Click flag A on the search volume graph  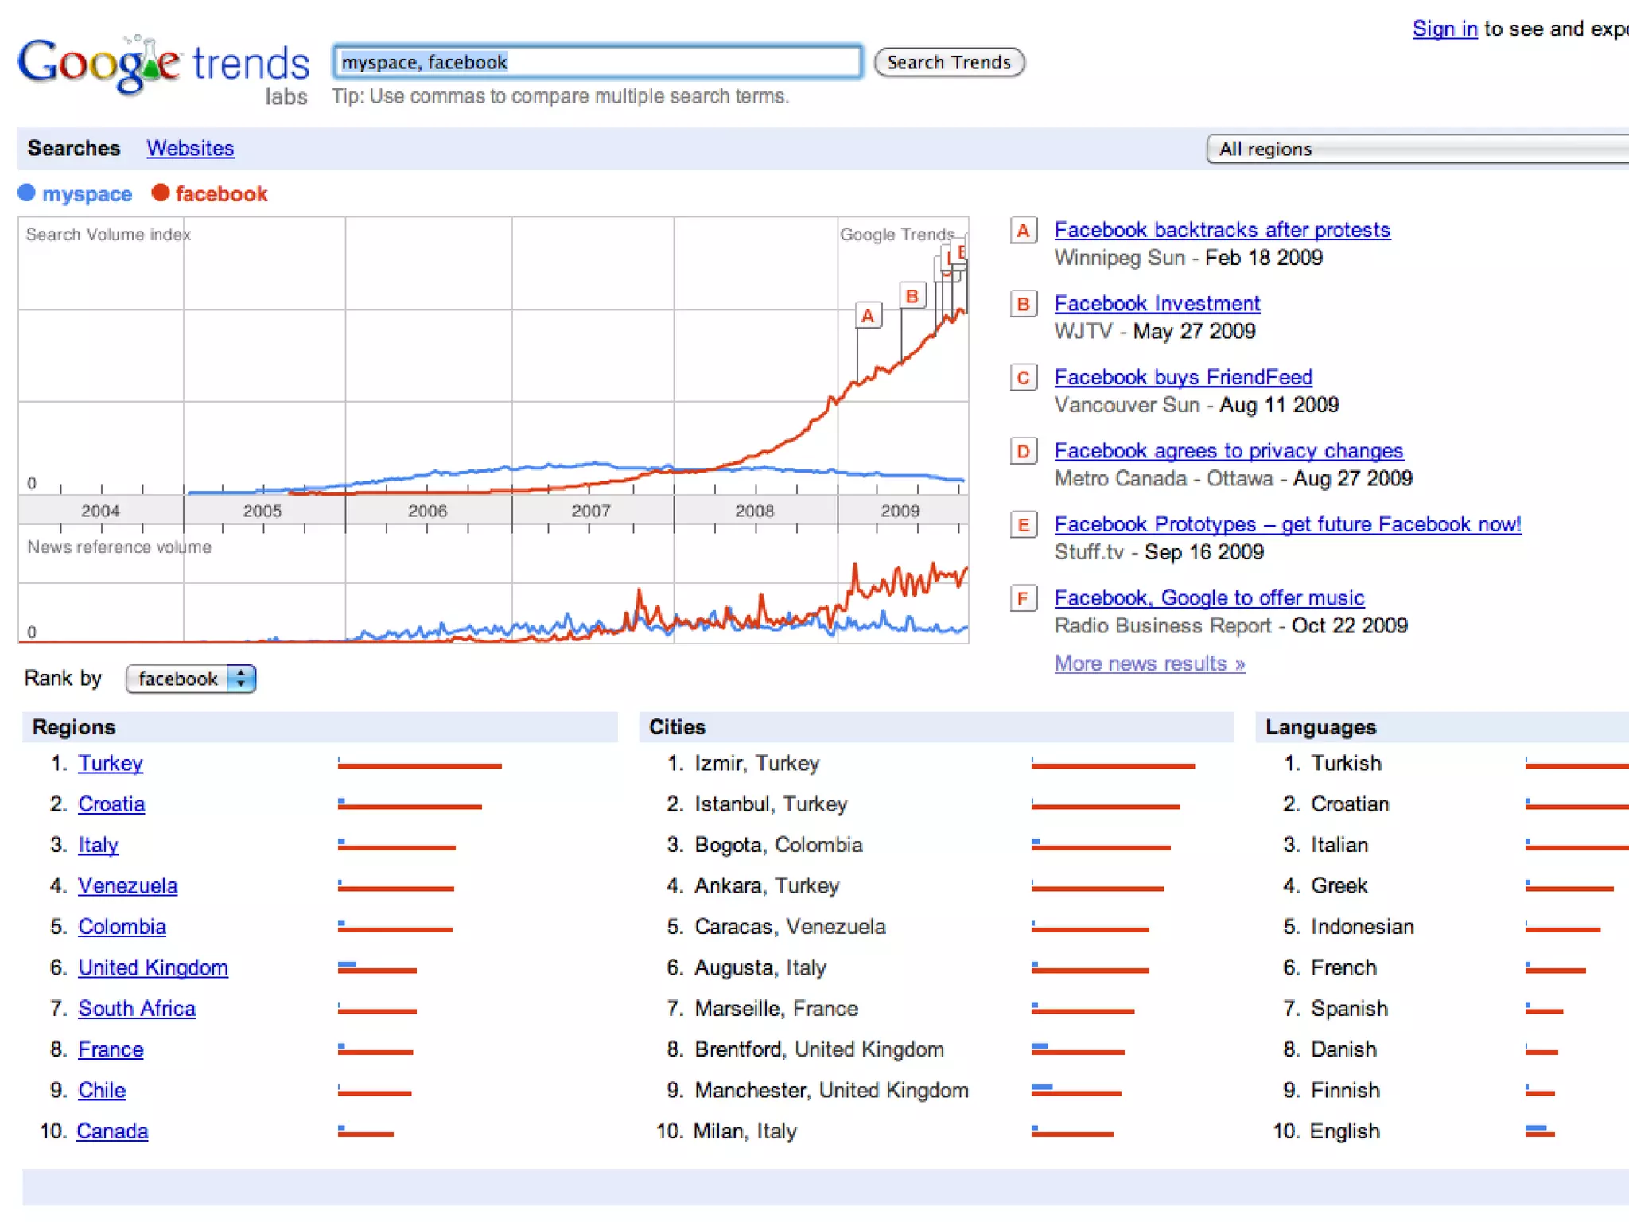click(868, 315)
